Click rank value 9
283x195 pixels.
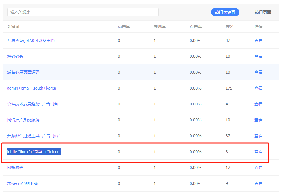click(x=227, y=183)
